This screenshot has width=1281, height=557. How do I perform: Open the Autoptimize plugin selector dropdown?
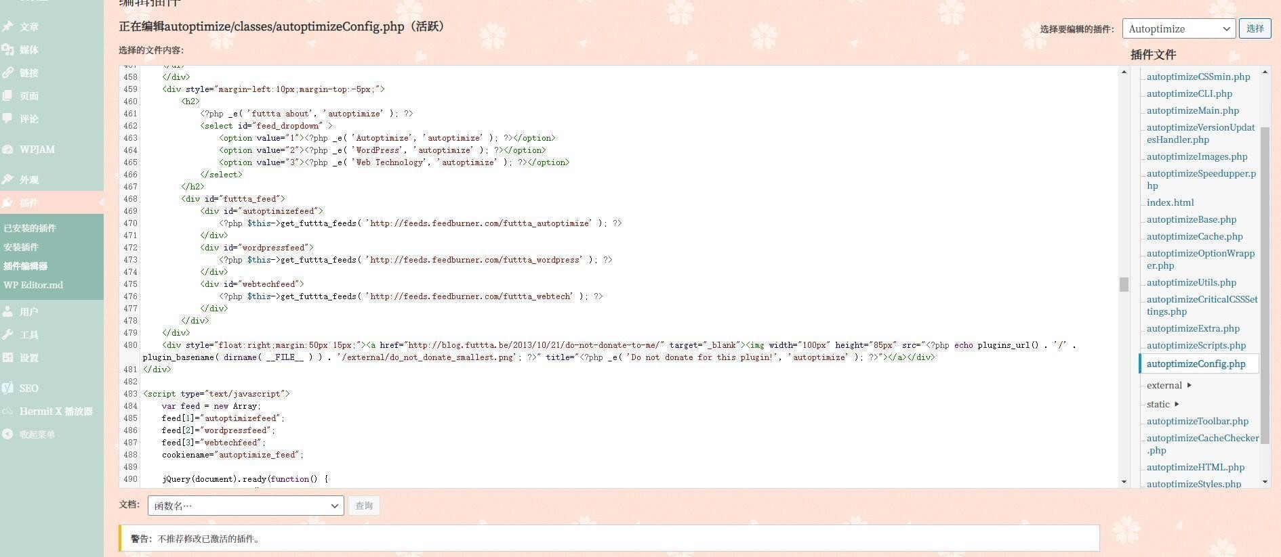pyautogui.click(x=1179, y=28)
